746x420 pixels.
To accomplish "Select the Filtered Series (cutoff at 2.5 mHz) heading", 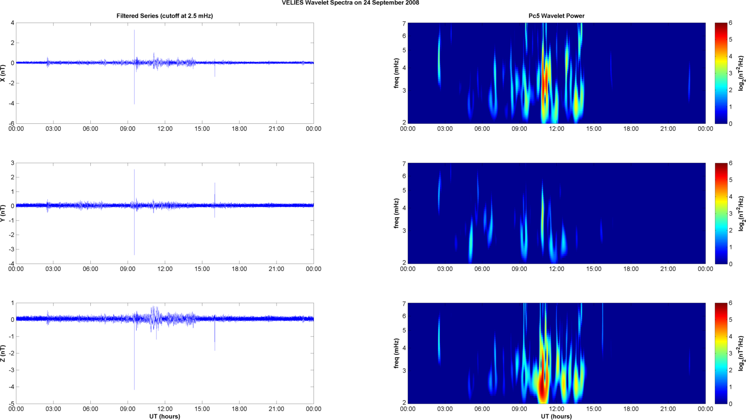I will pyautogui.click(x=164, y=16).
